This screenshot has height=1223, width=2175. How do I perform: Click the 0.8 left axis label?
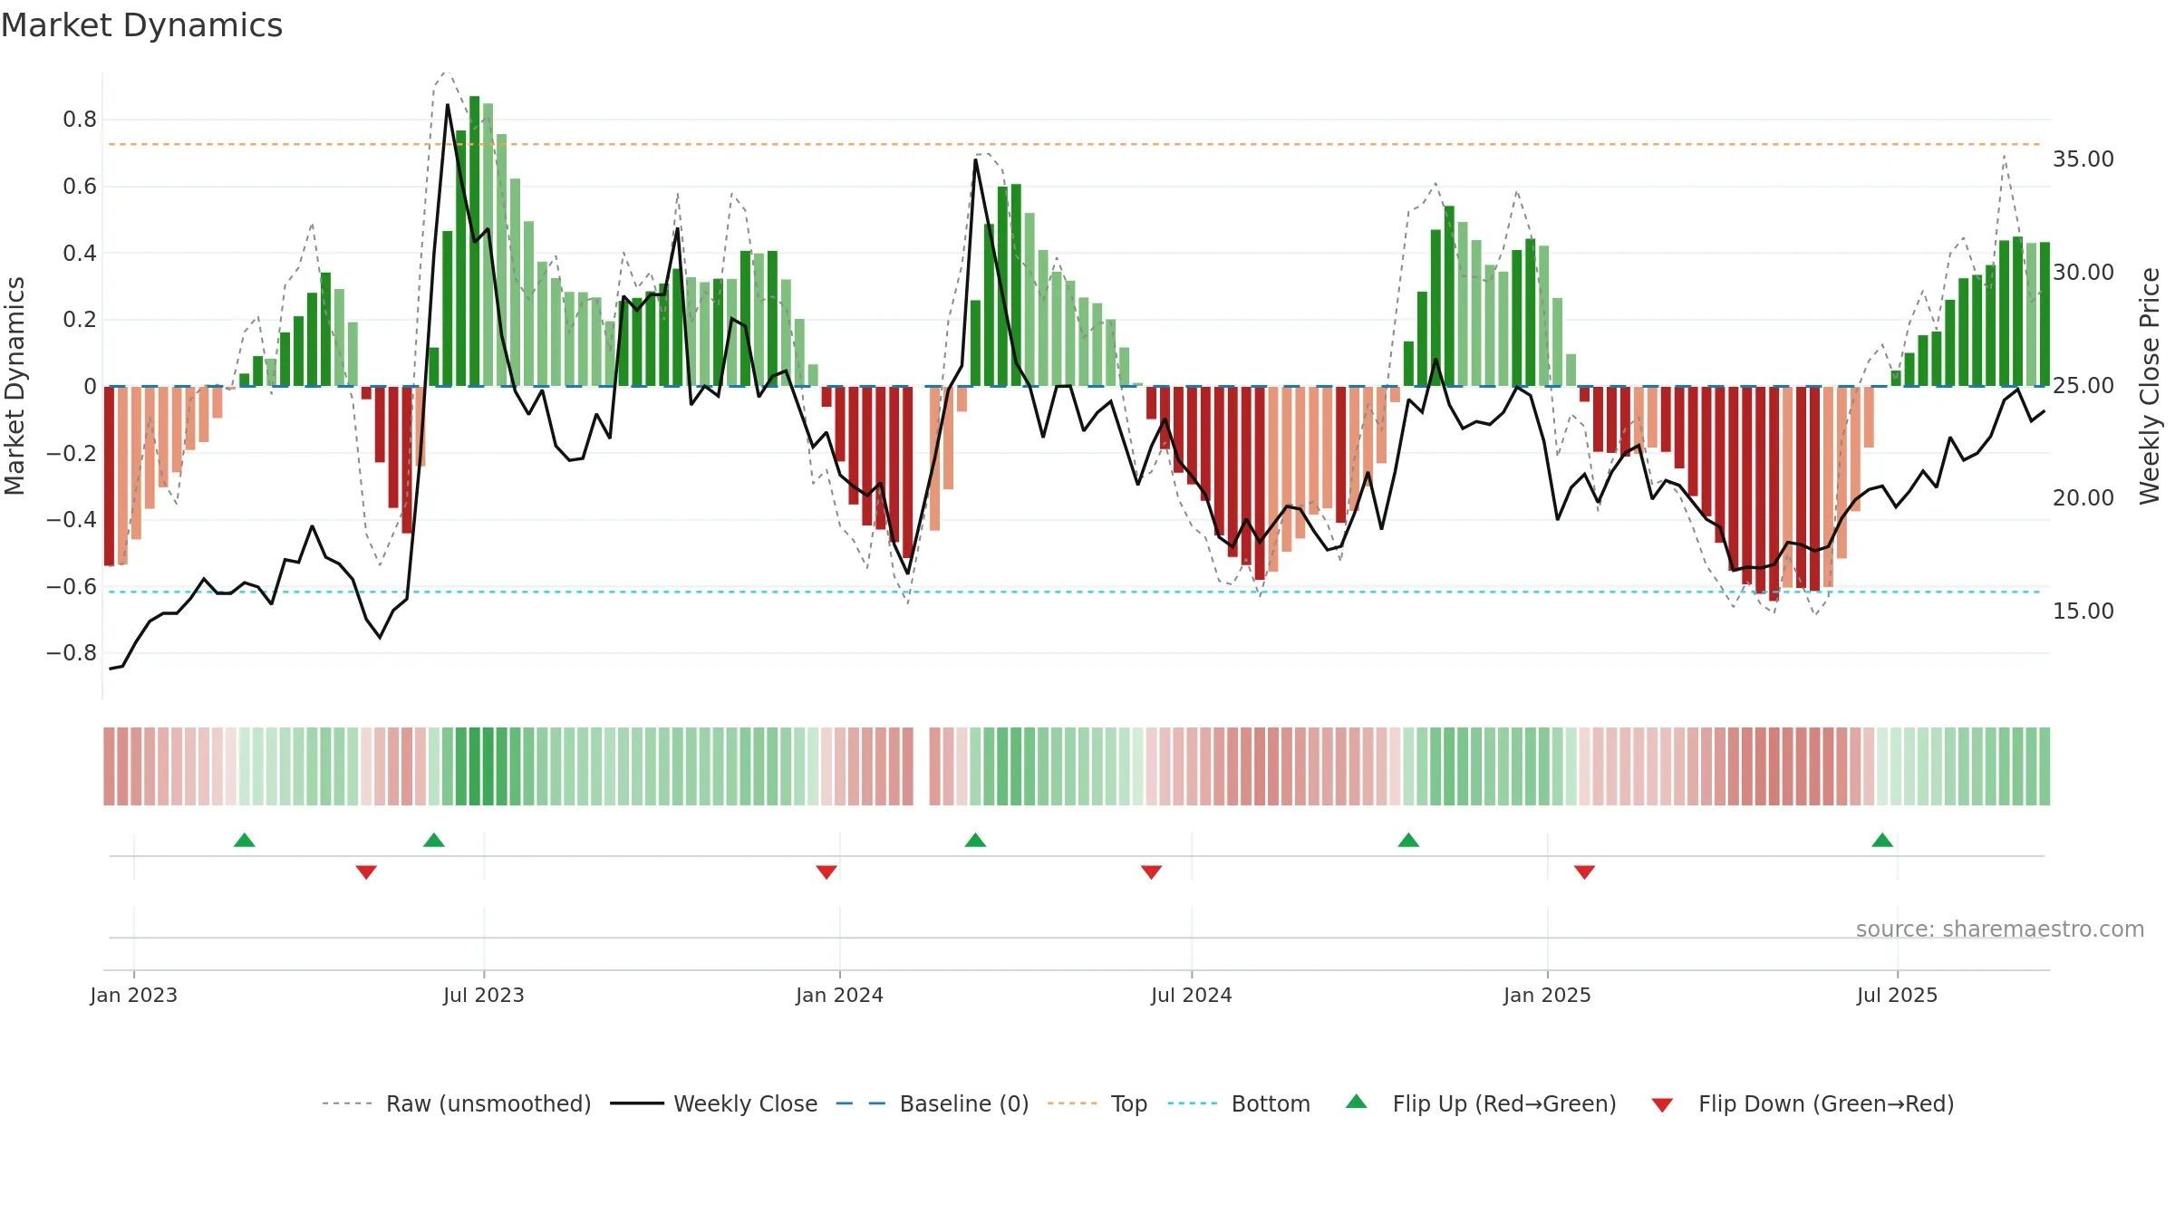80,120
